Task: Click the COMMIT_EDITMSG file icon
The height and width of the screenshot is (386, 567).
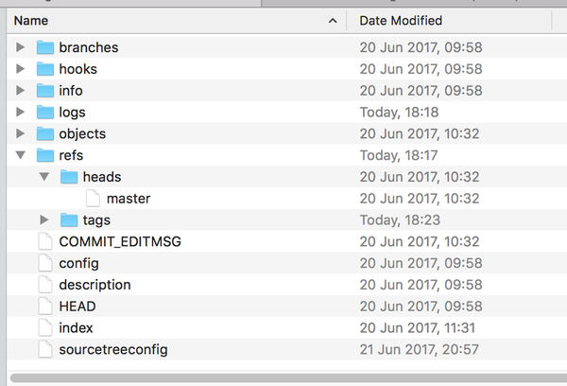Action: coord(46,241)
